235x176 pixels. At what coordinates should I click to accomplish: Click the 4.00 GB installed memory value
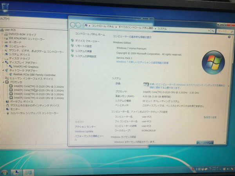[x=157, y=97]
